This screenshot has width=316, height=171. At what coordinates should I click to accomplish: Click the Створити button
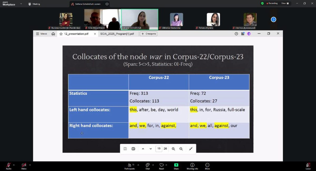coord(149,34)
